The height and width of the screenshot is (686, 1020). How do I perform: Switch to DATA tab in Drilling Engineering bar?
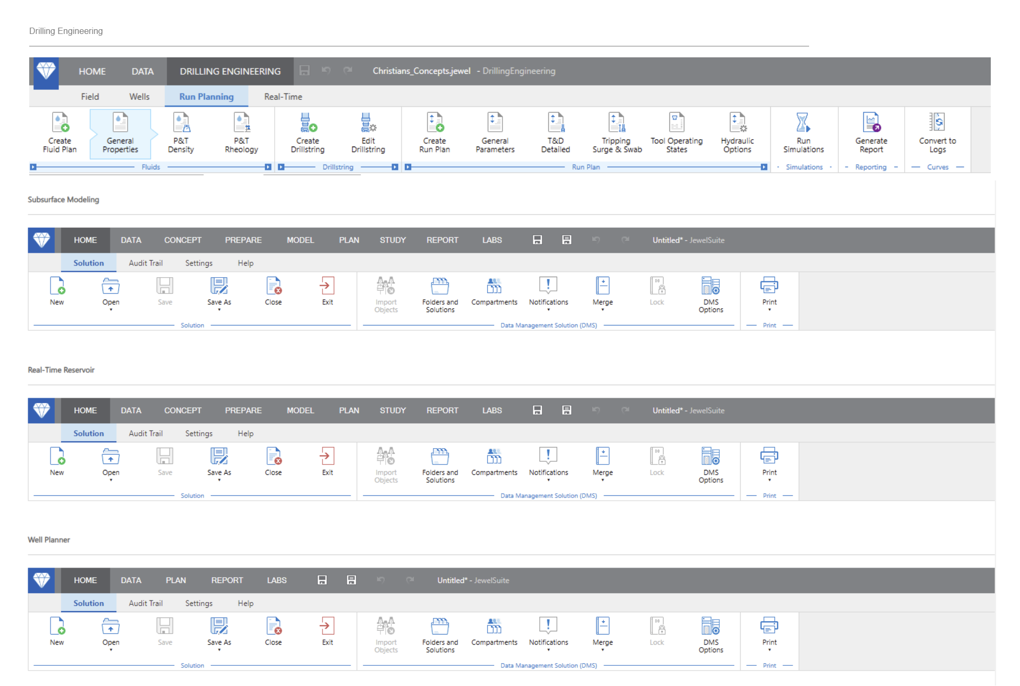(142, 71)
